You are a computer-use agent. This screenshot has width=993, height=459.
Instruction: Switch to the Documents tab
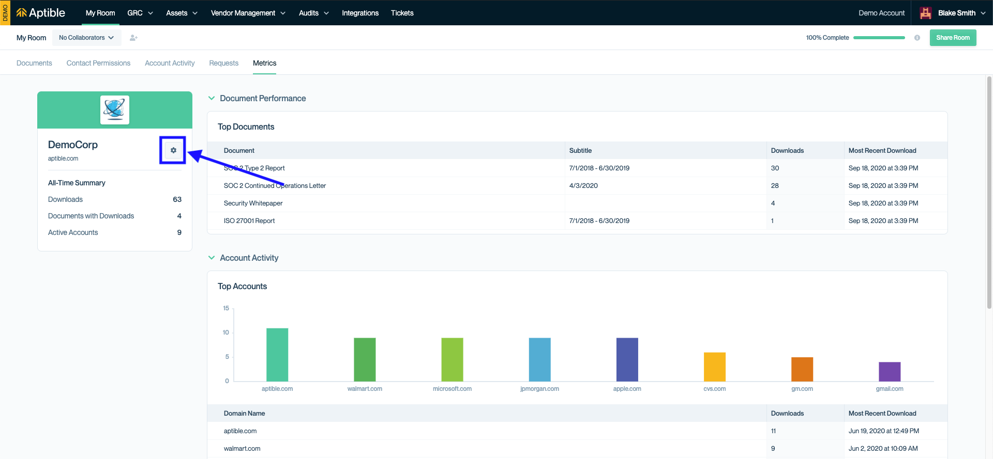[x=34, y=63]
